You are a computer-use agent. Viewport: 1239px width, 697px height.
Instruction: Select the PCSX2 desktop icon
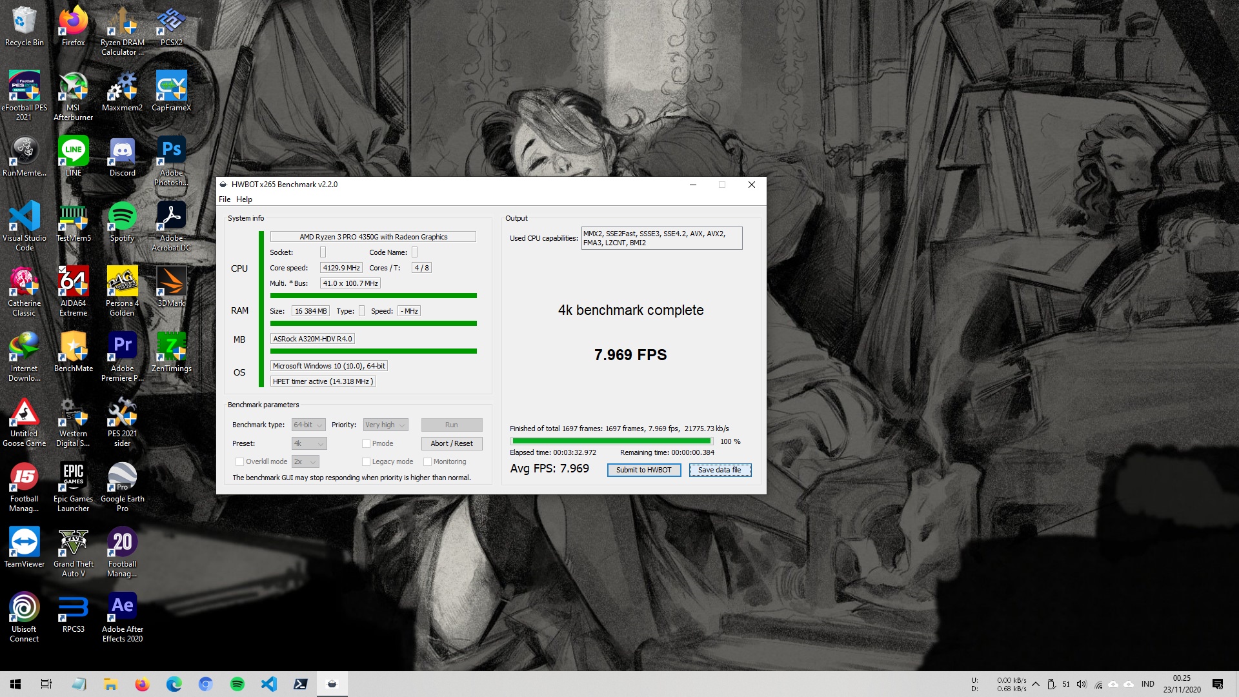pyautogui.click(x=171, y=26)
